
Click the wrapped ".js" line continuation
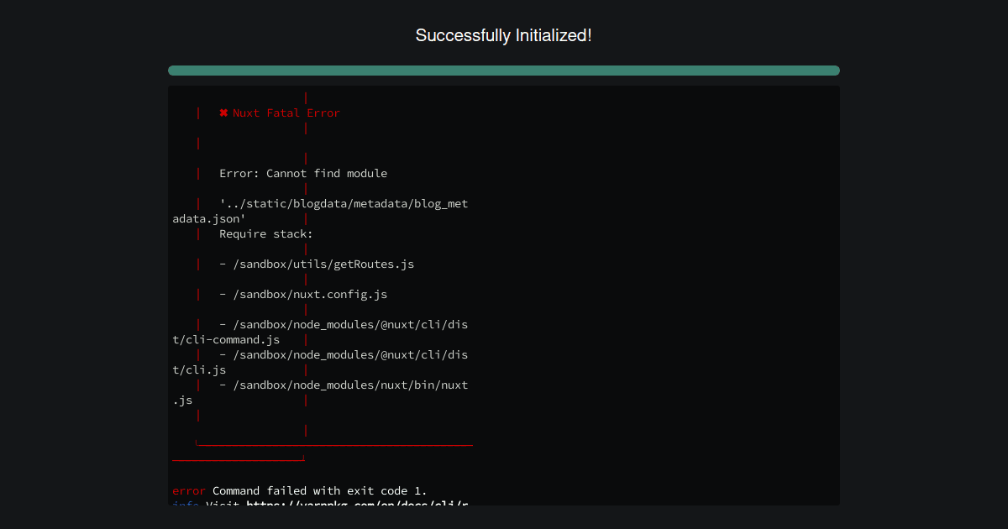[183, 401]
